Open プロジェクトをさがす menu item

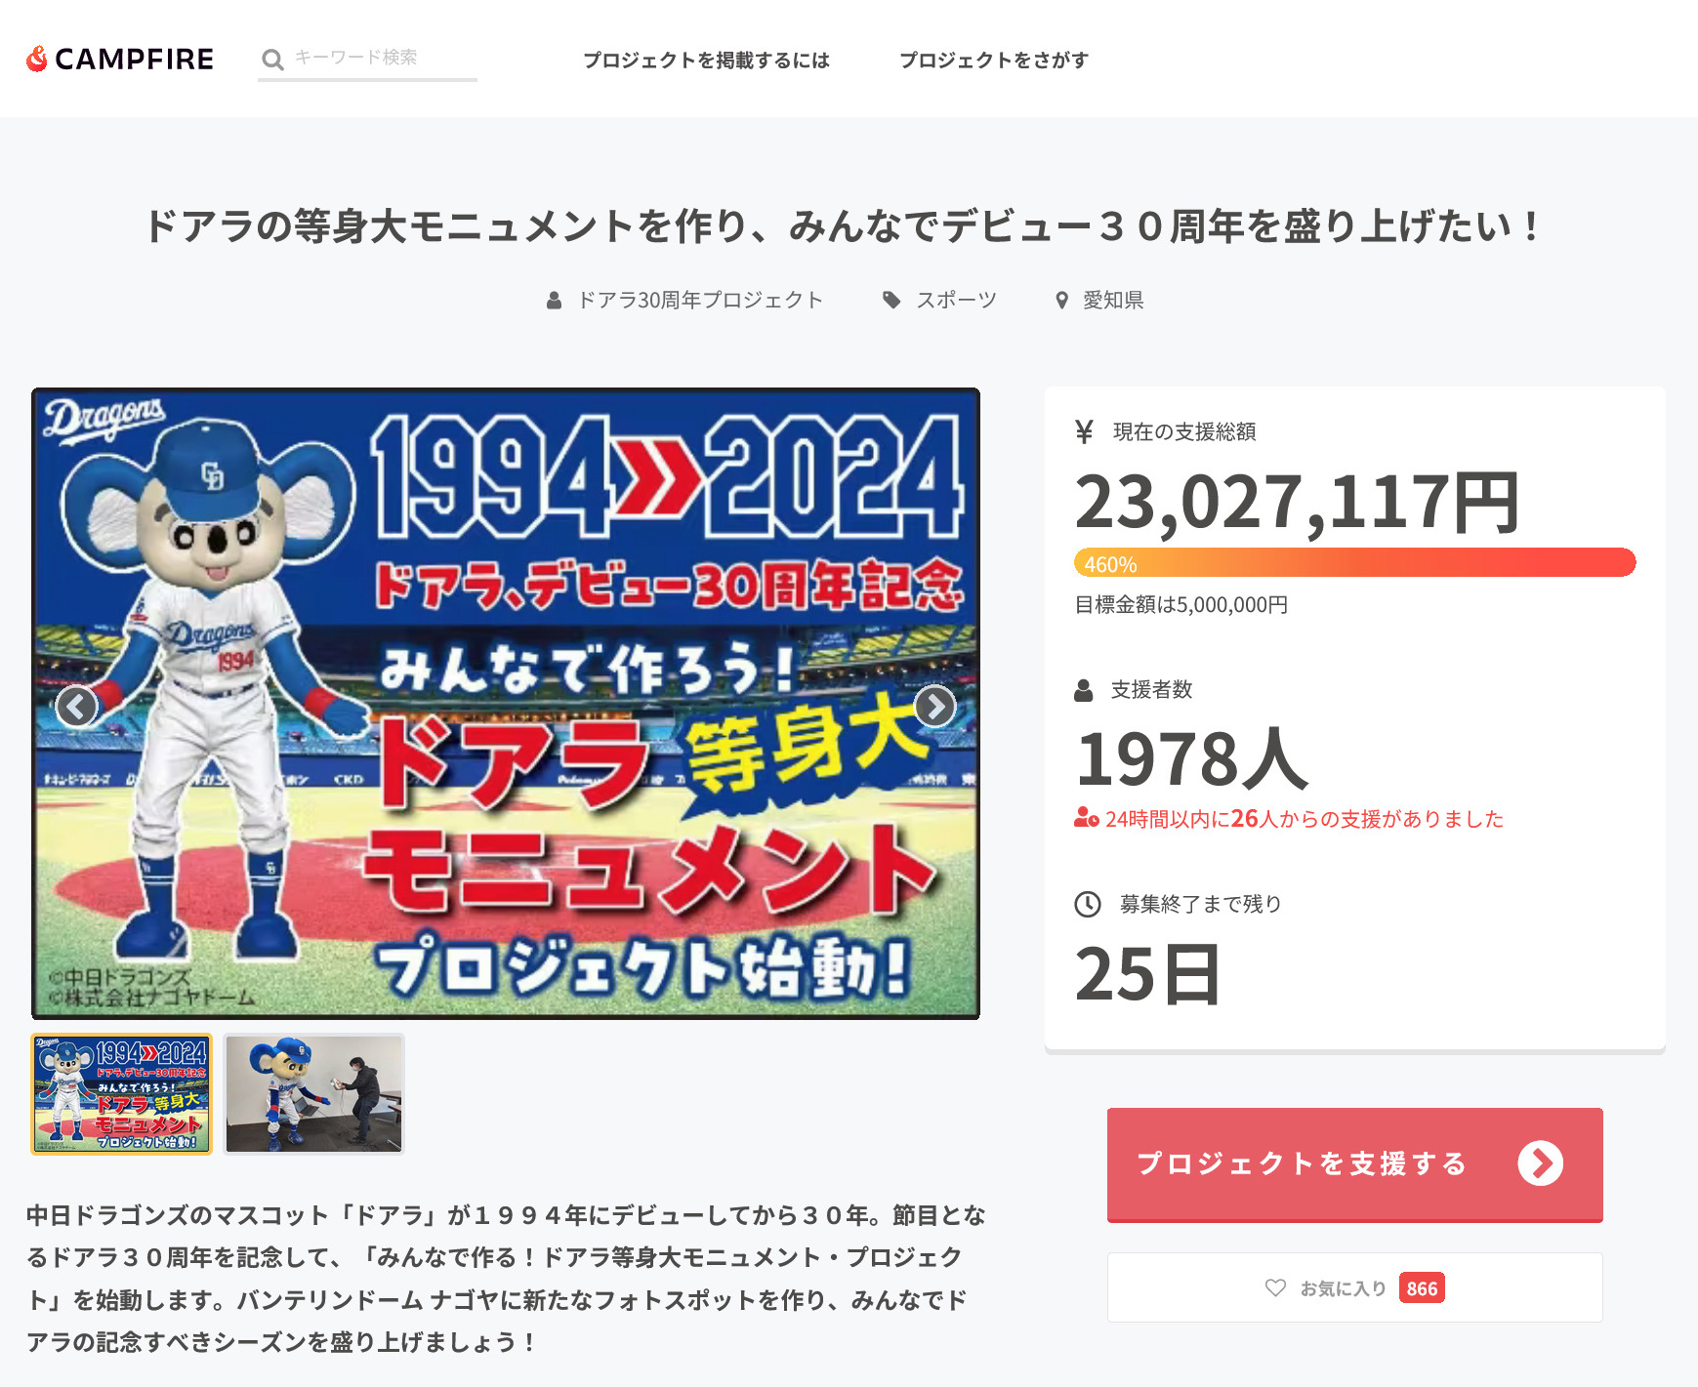(993, 60)
